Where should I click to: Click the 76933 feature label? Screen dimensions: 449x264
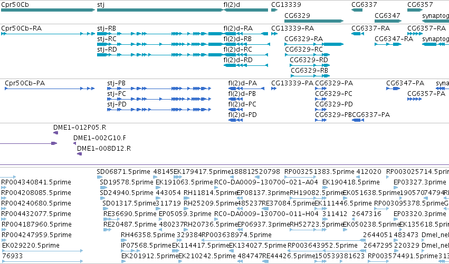[x=12, y=256]
